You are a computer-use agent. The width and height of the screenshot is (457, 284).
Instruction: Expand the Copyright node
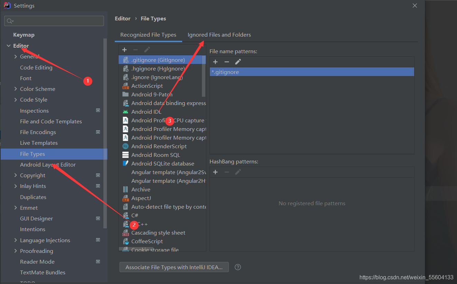[x=16, y=175]
